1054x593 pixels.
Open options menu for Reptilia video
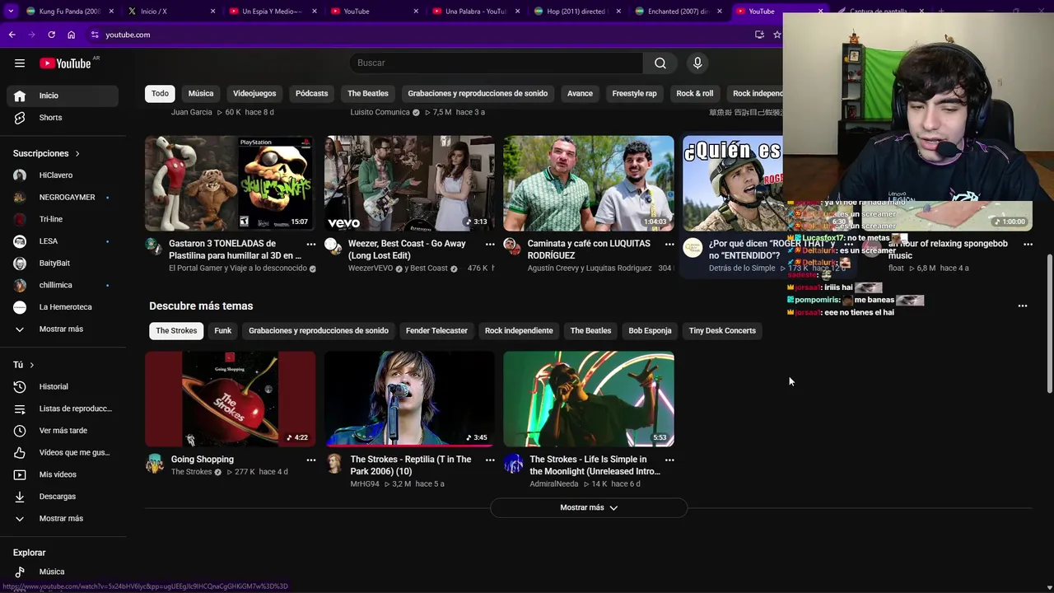point(490,460)
